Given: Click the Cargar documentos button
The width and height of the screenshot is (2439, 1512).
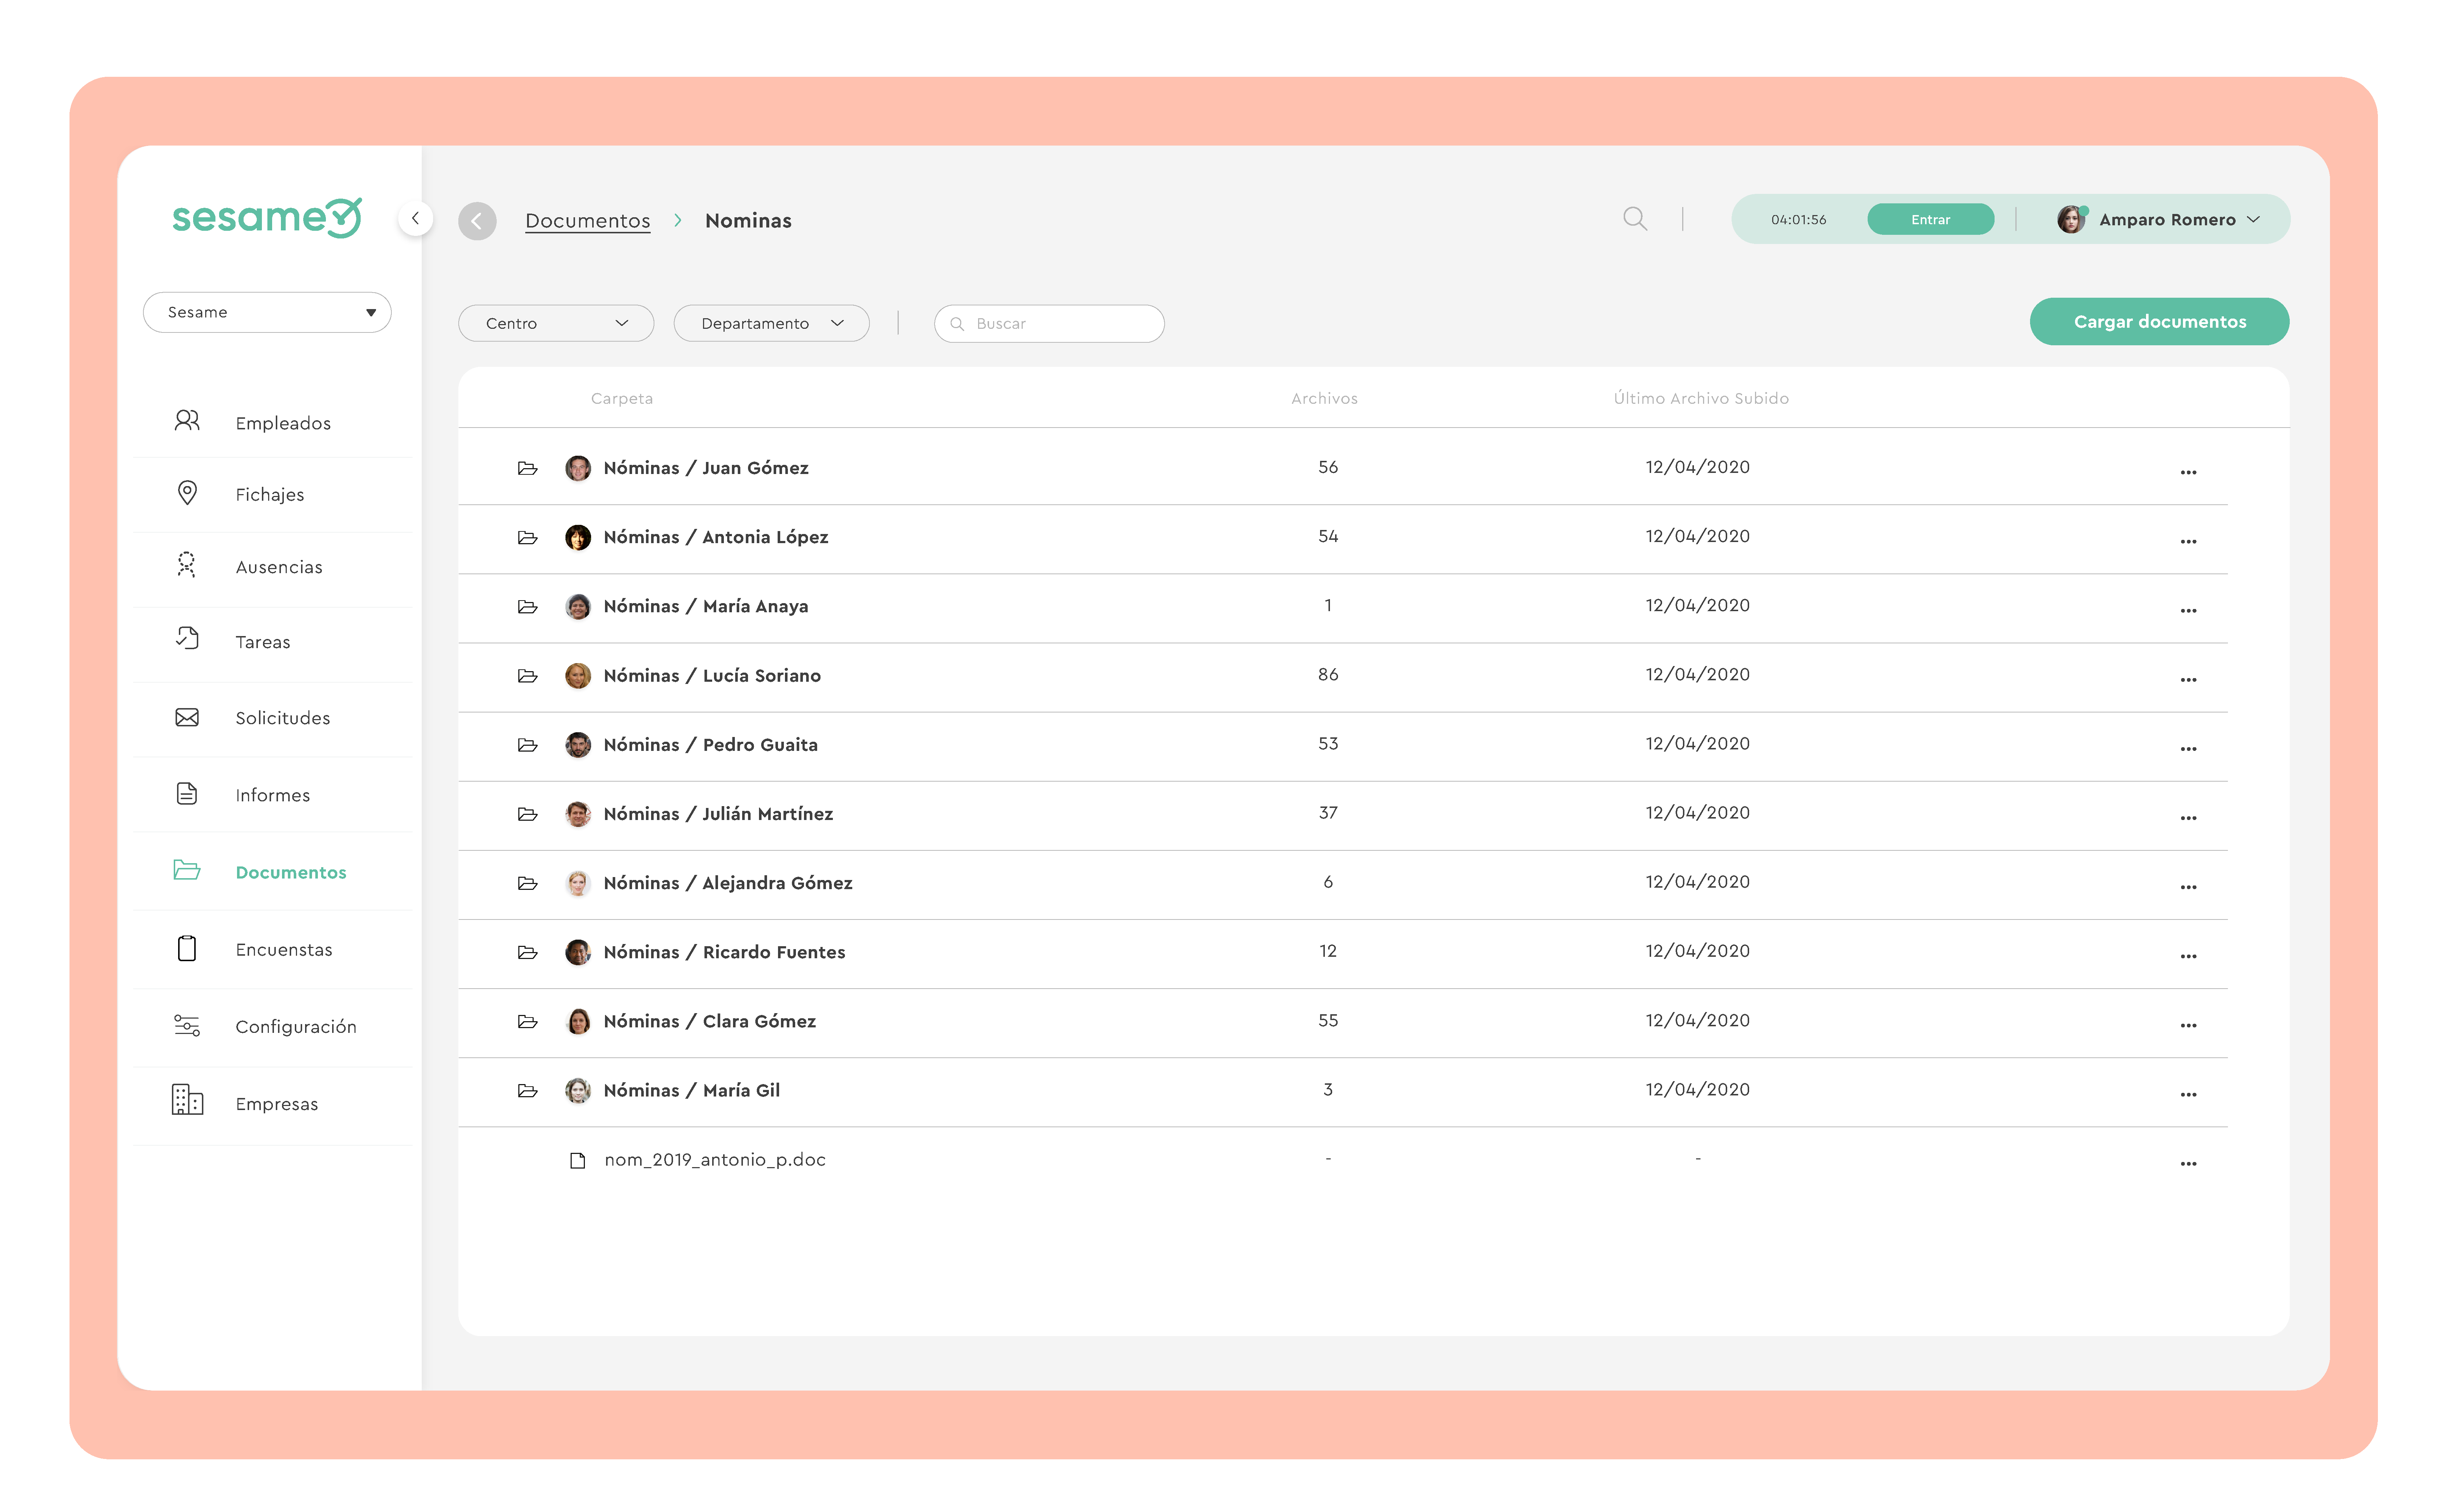Looking at the screenshot, I should point(2159,321).
